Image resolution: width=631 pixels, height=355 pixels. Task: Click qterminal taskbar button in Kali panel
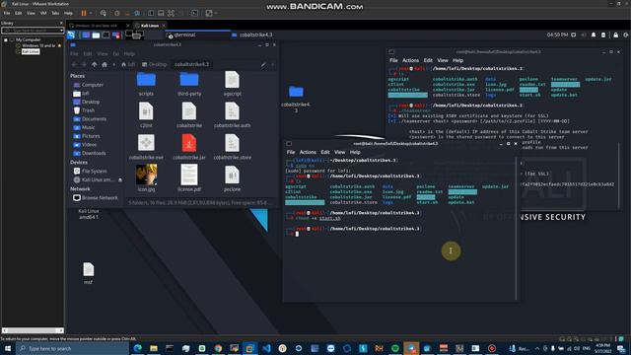click(197, 35)
